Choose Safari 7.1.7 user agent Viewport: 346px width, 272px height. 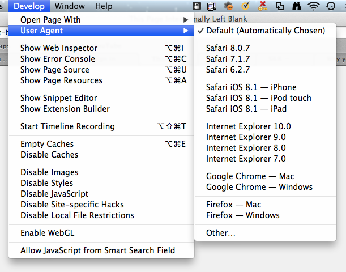pos(265,59)
